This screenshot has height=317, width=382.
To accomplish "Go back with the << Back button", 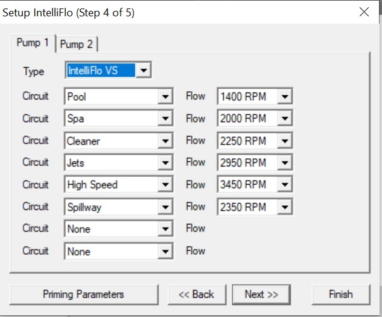I will (197, 295).
